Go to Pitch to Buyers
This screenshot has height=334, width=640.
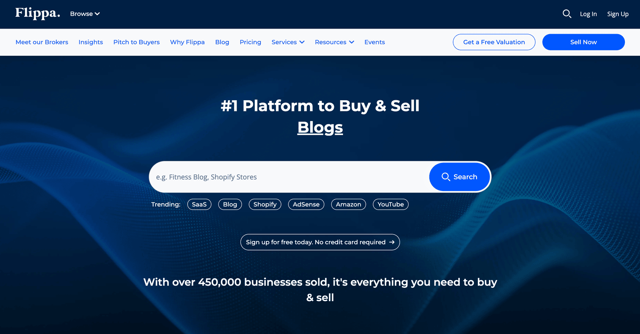click(x=137, y=42)
